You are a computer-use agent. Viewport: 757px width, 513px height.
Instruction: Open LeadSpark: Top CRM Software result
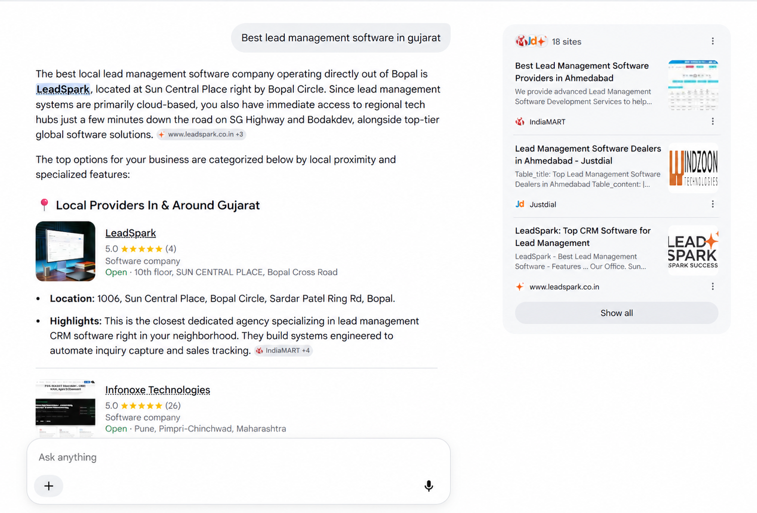pos(583,237)
